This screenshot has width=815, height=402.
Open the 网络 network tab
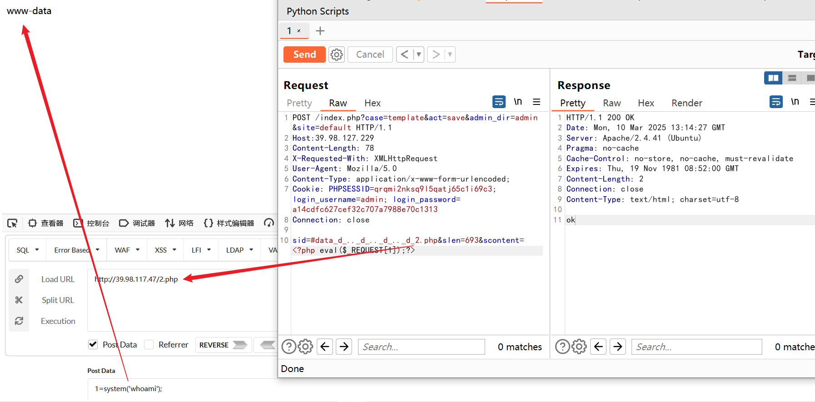click(179, 223)
